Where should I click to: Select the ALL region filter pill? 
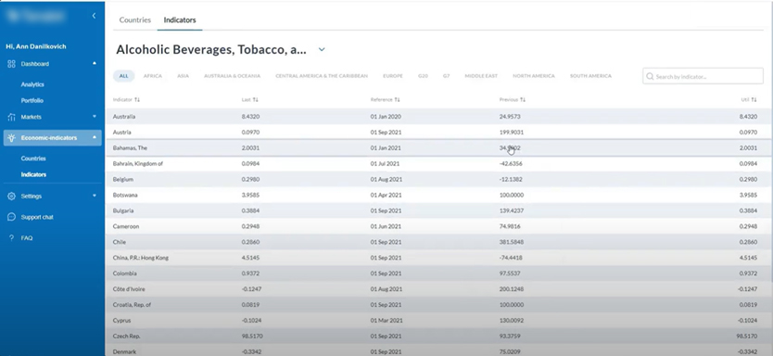pyautogui.click(x=124, y=76)
